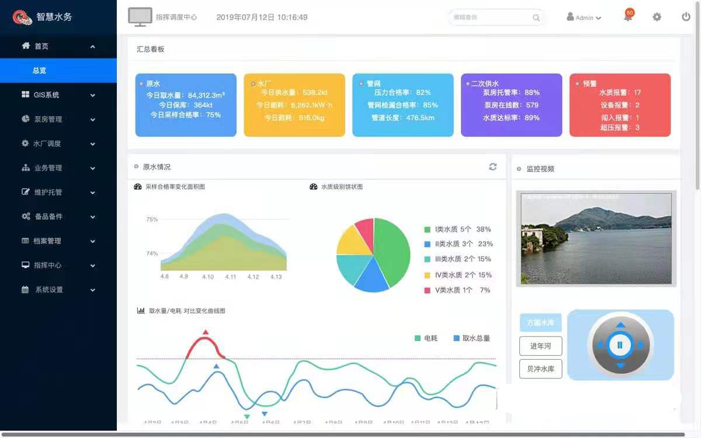Switch video to 进年河

point(540,346)
